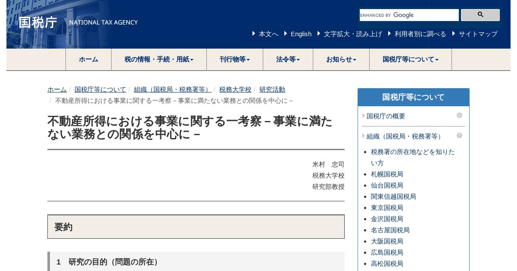Open the 高松国税局 link
Viewport: 517px width, 271px height.
[387, 264]
